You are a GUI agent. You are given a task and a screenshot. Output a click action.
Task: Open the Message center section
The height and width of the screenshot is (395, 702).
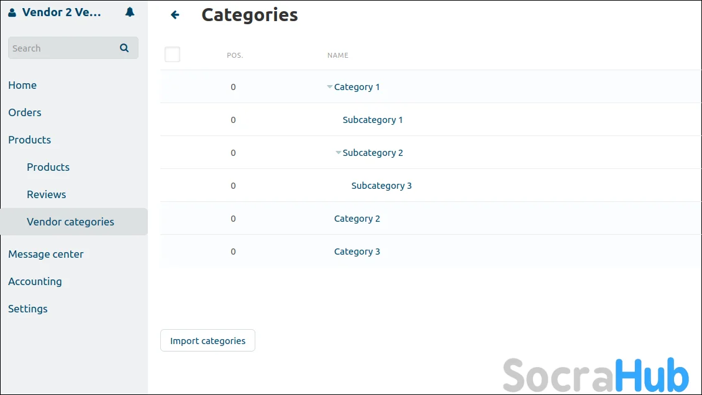point(46,254)
